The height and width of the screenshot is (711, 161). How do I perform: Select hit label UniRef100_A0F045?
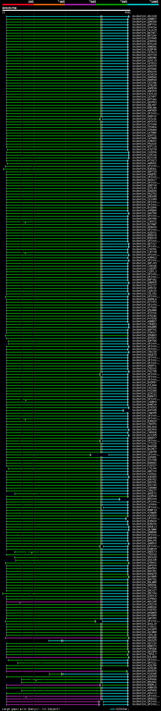pyautogui.click(x=144, y=410)
